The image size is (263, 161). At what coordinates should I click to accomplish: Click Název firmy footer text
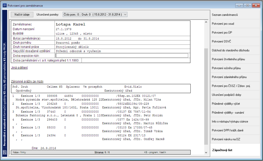pos(19,152)
